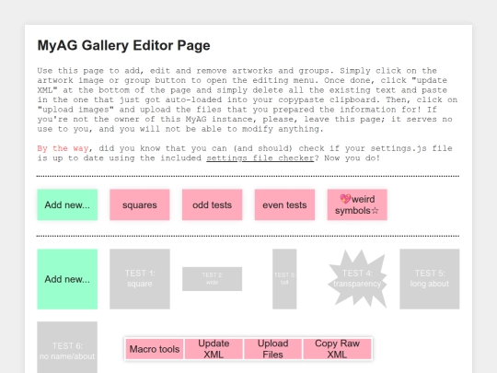Open the squares group
497x373 pixels.
click(x=140, y=204)
